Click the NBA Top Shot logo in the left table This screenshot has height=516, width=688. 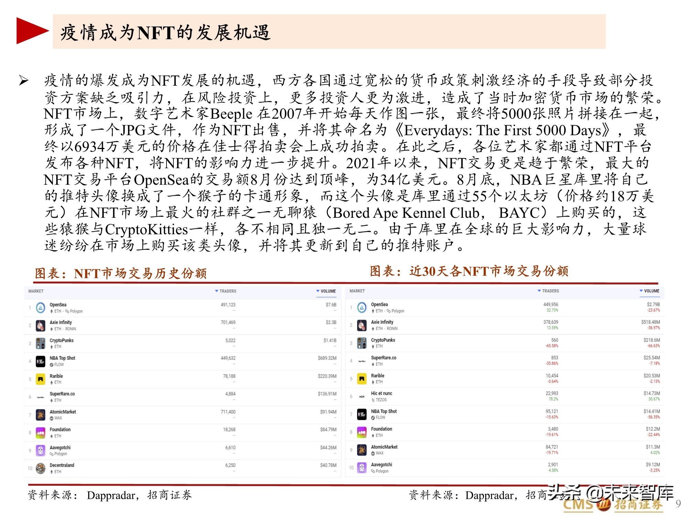(41, 361)
